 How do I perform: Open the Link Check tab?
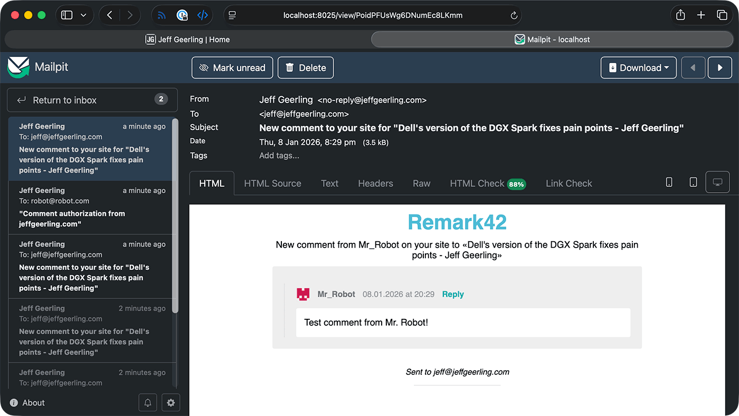pyautogui.click(x=569, y=183)
